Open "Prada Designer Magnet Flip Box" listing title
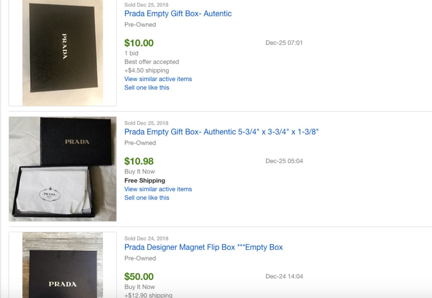Viewport: 432px width, 298px height. [203, 247]
